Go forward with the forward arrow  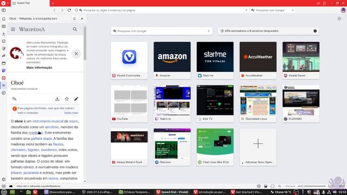[x=62, y=10]
